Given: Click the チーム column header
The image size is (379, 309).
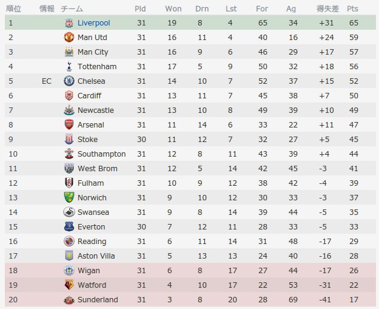Looking at the screenshot, I should [x=72, y=8].
